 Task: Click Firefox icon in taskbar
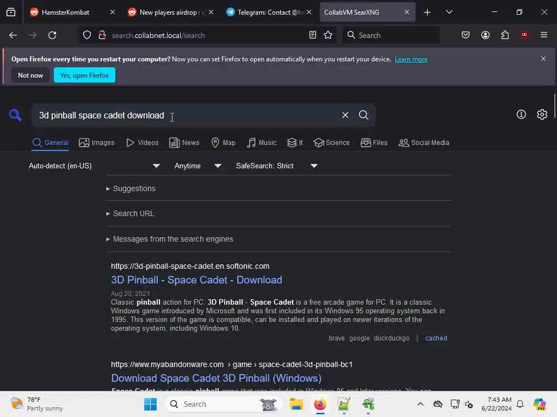click(x=320, y=404)
